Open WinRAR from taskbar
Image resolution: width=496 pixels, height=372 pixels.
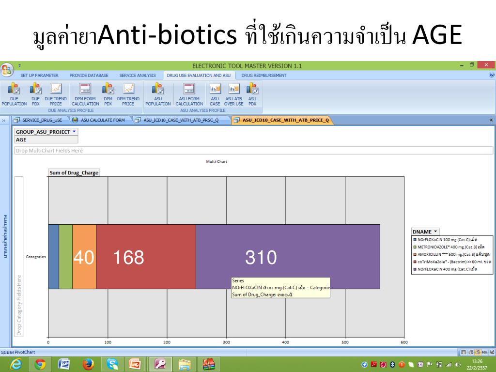click(208, 364)
